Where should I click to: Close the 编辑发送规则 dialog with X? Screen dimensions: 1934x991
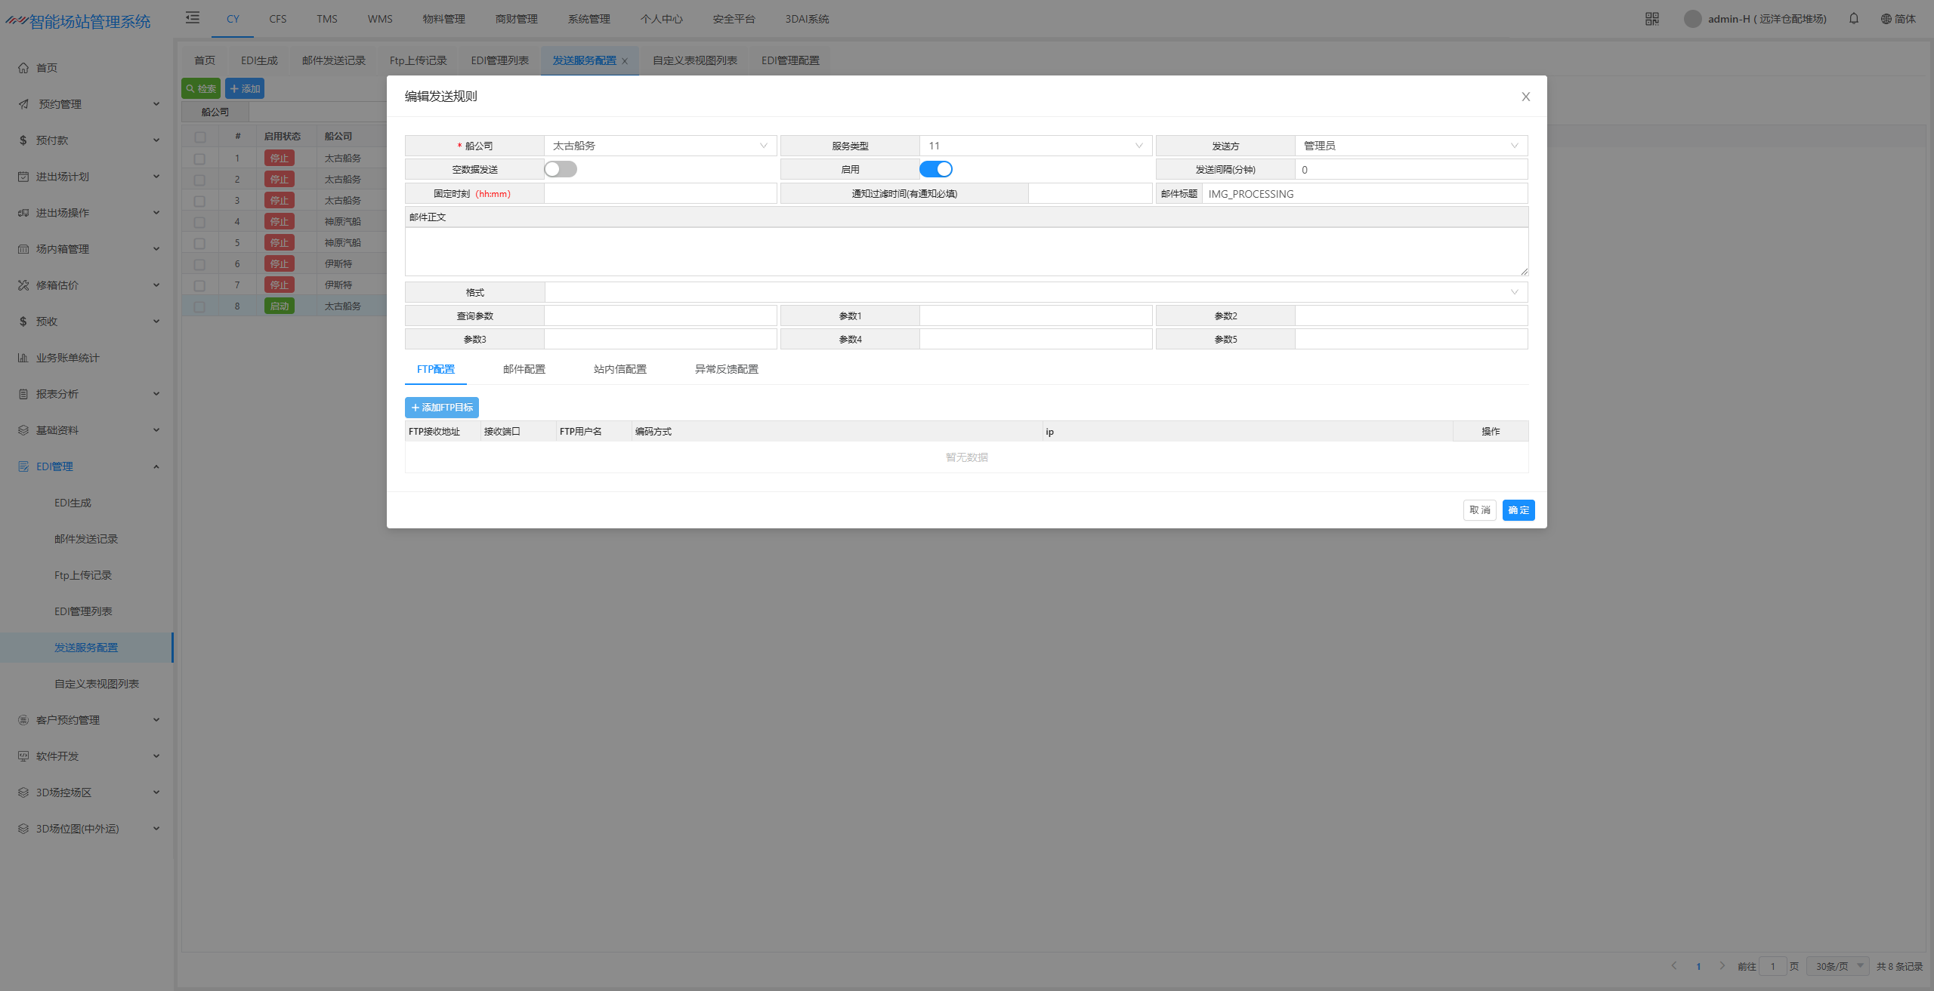tap(1525, 97)
